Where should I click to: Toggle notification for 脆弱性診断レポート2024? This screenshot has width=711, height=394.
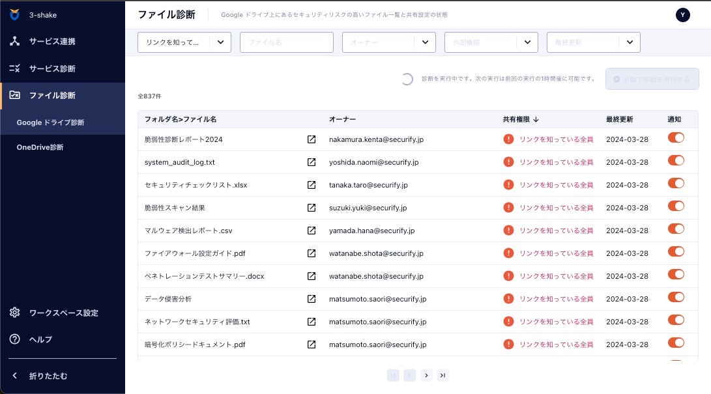pyautogui.click(x=676, y=138)
